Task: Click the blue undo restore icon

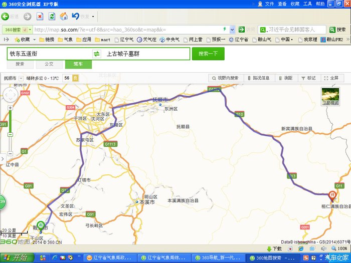Action: (75, 16)
